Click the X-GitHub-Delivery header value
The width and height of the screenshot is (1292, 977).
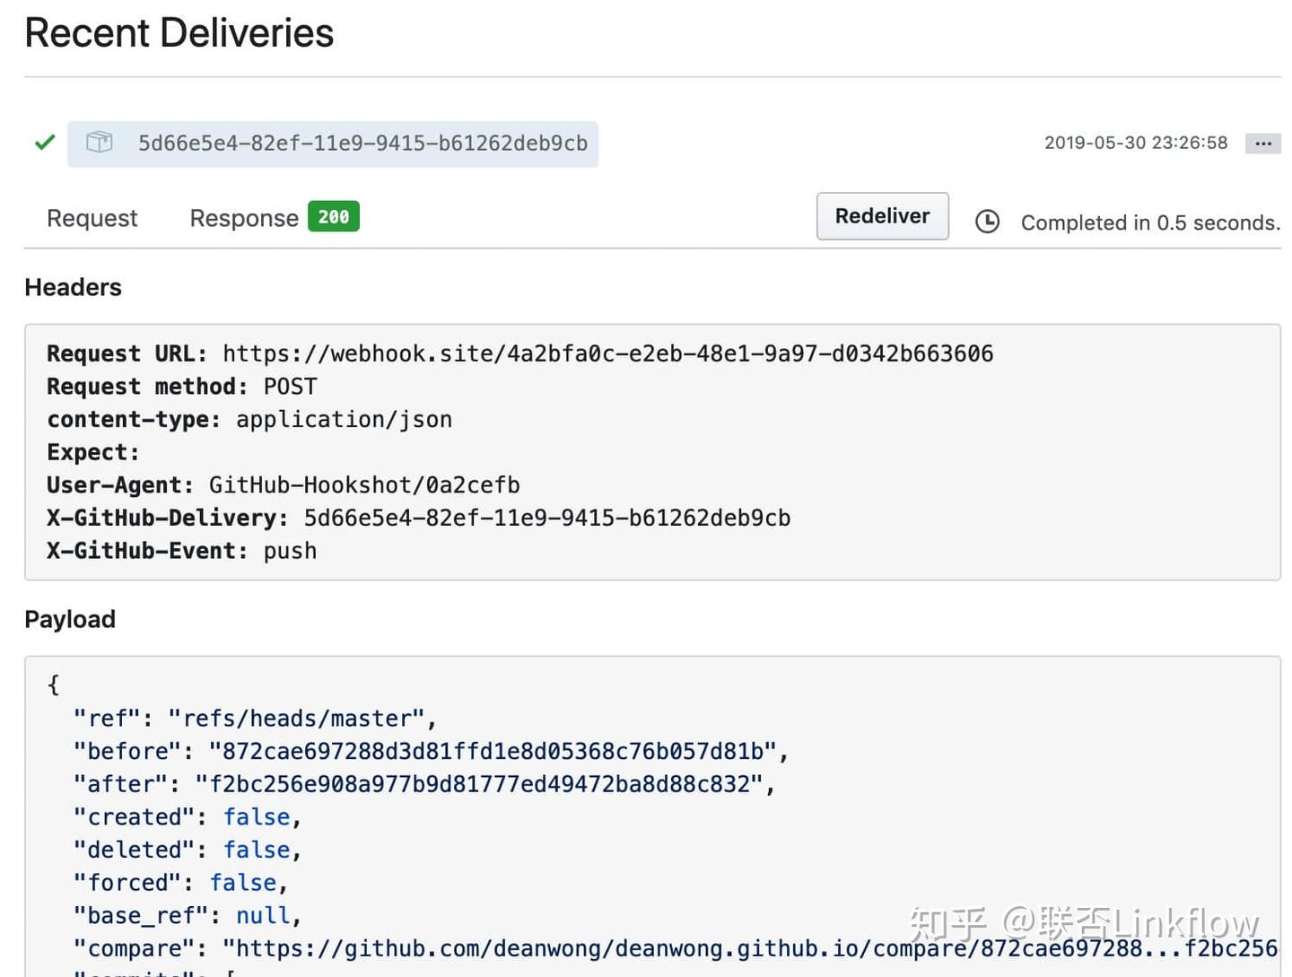point(546,518)
